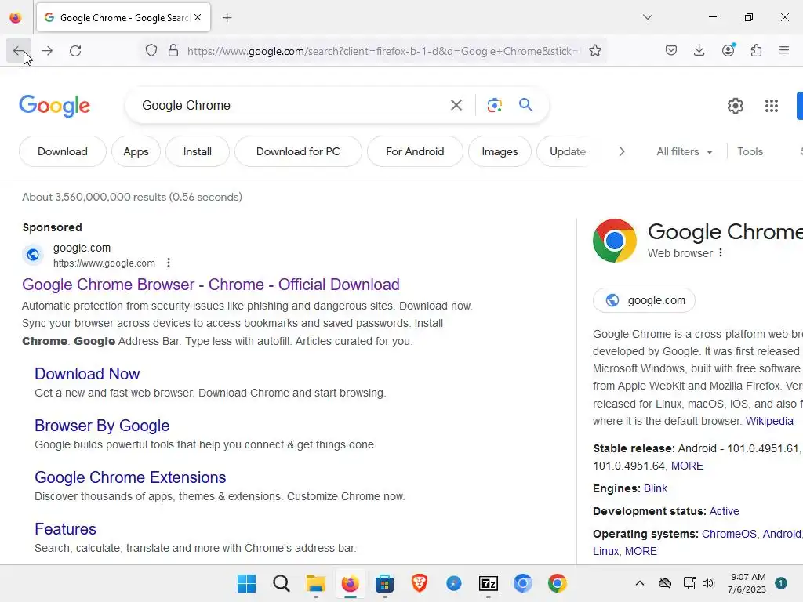Go back using the browser back arrow
Image resolution: width=803 pixels, height=602 pixels.
(19, 51)
